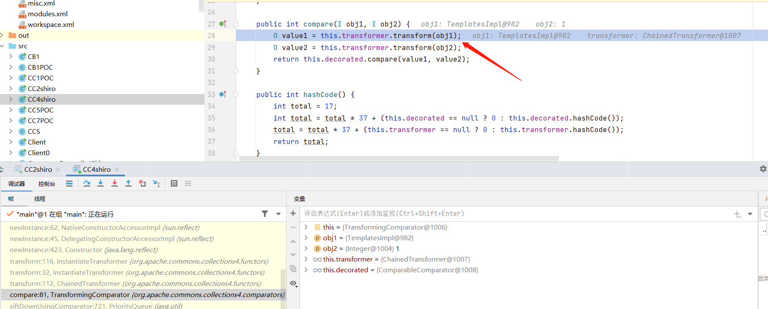Close the CC4shiro debug tab
This screenshot has height=309, width=768.
click(x=117, y=170)
